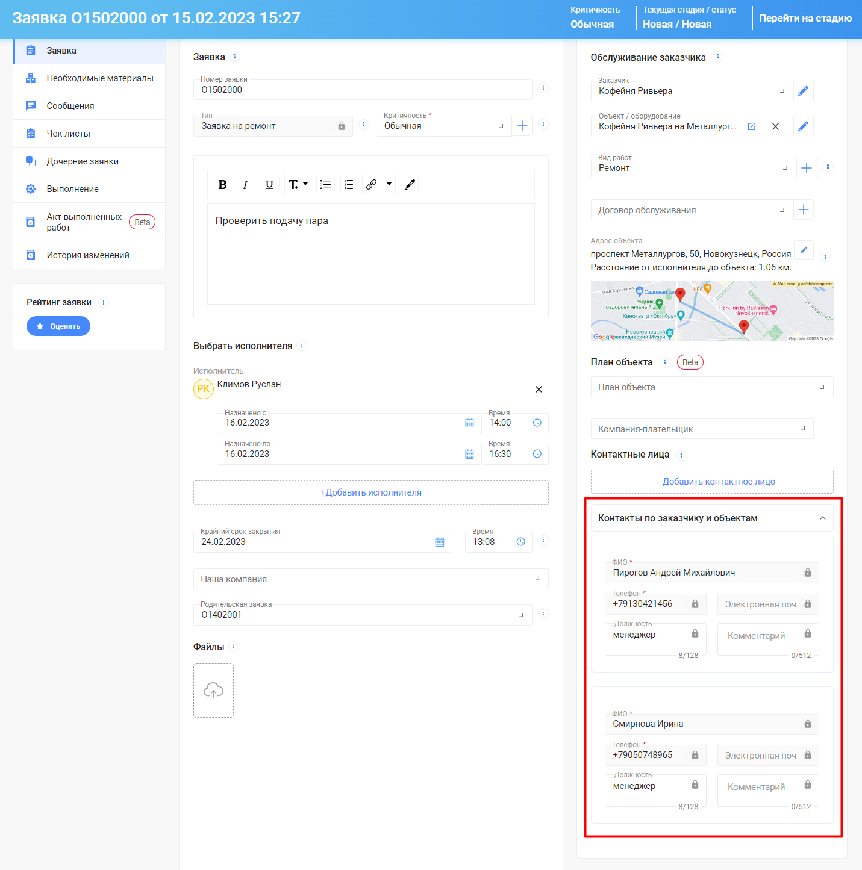Open История изменений section

89,255
